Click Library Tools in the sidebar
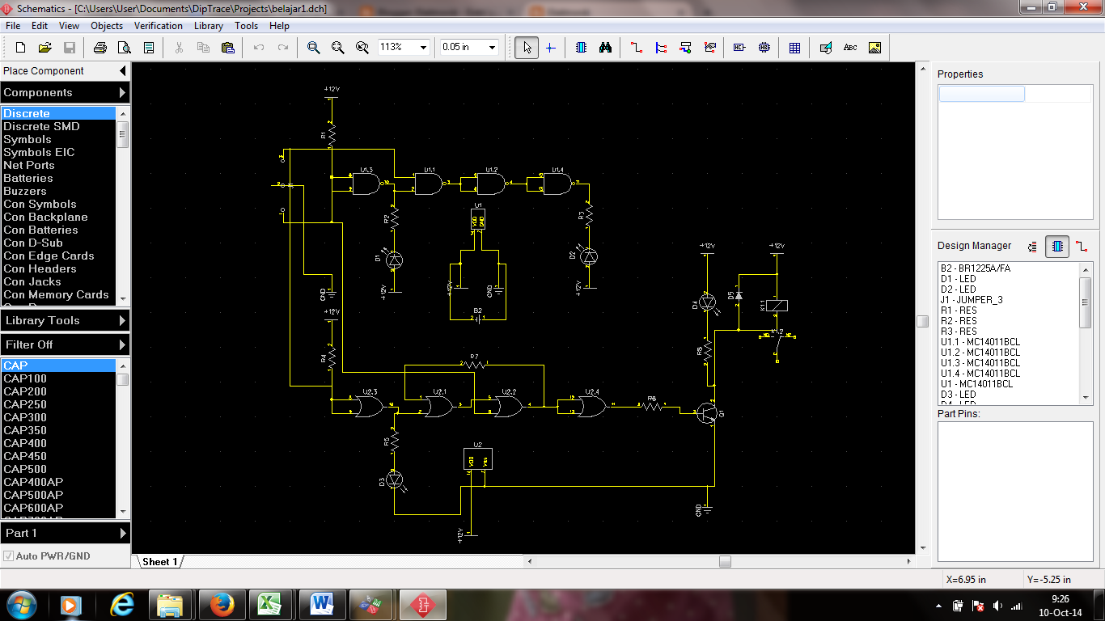 click(49, 320)
